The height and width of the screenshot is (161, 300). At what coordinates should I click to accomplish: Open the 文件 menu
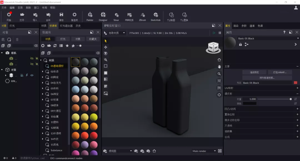pos(4,8)
